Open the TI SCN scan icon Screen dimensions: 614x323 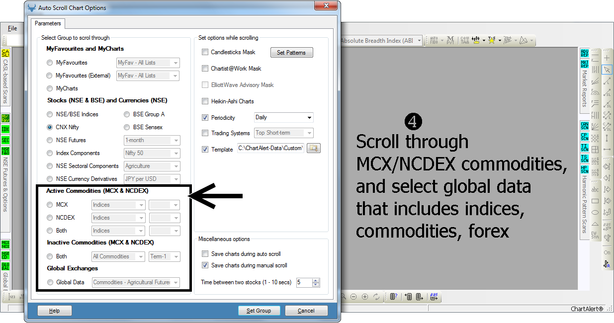coord(585,148)
